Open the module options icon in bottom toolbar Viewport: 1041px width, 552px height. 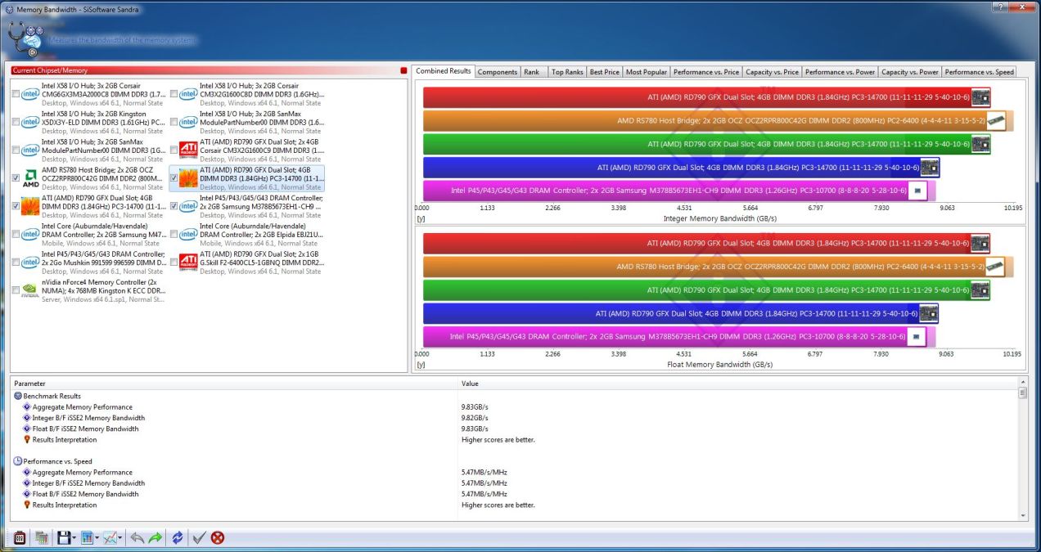pyautogui.click(x=20, y=537)
